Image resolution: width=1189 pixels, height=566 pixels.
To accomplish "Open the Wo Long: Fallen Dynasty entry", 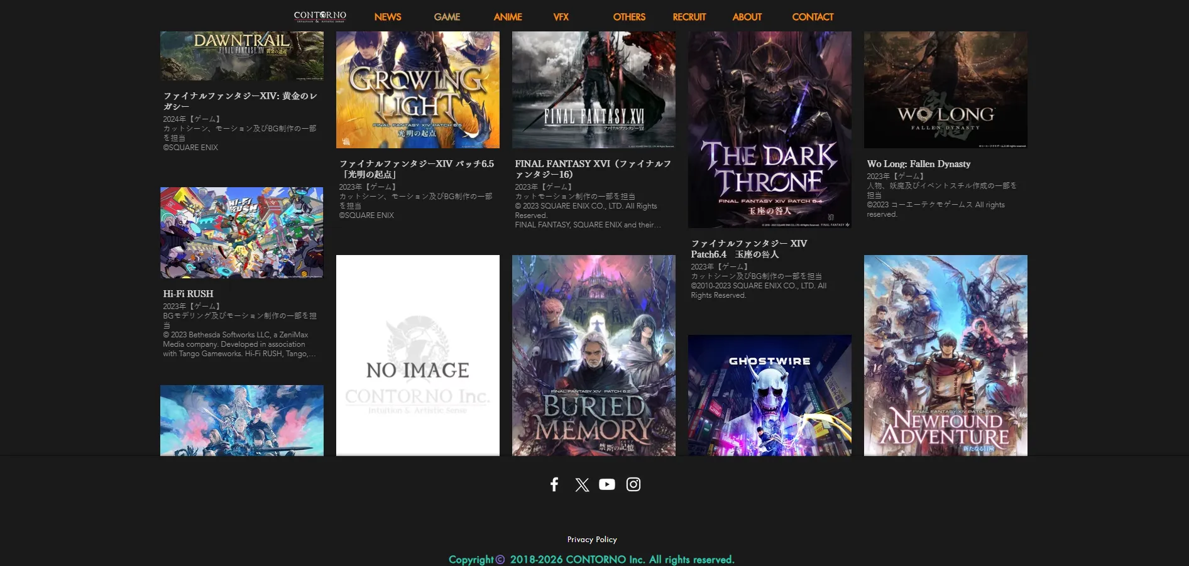I will tap(918, 163).
